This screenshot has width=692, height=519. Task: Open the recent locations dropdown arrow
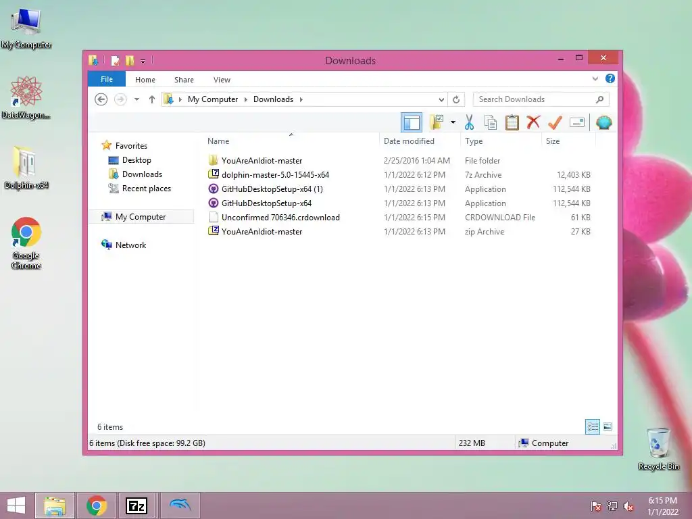137,99
